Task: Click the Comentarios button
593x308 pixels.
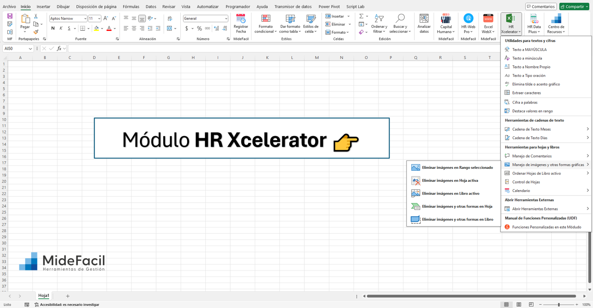Action: coord(541,6)
